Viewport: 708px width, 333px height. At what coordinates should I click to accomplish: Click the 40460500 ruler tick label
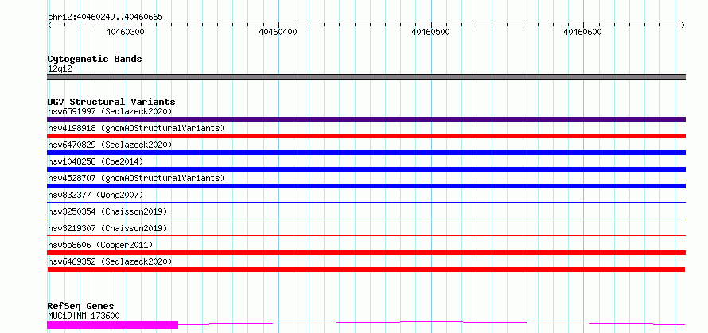click(x=430, y=32)
